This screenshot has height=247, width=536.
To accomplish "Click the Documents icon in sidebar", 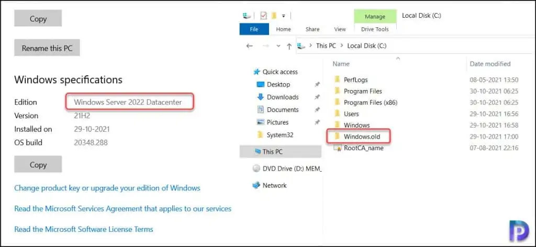I will (261, 110).
